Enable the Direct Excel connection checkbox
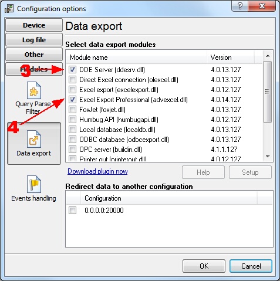The height and width of the screenshot is (281, 280). coord(73,80)
